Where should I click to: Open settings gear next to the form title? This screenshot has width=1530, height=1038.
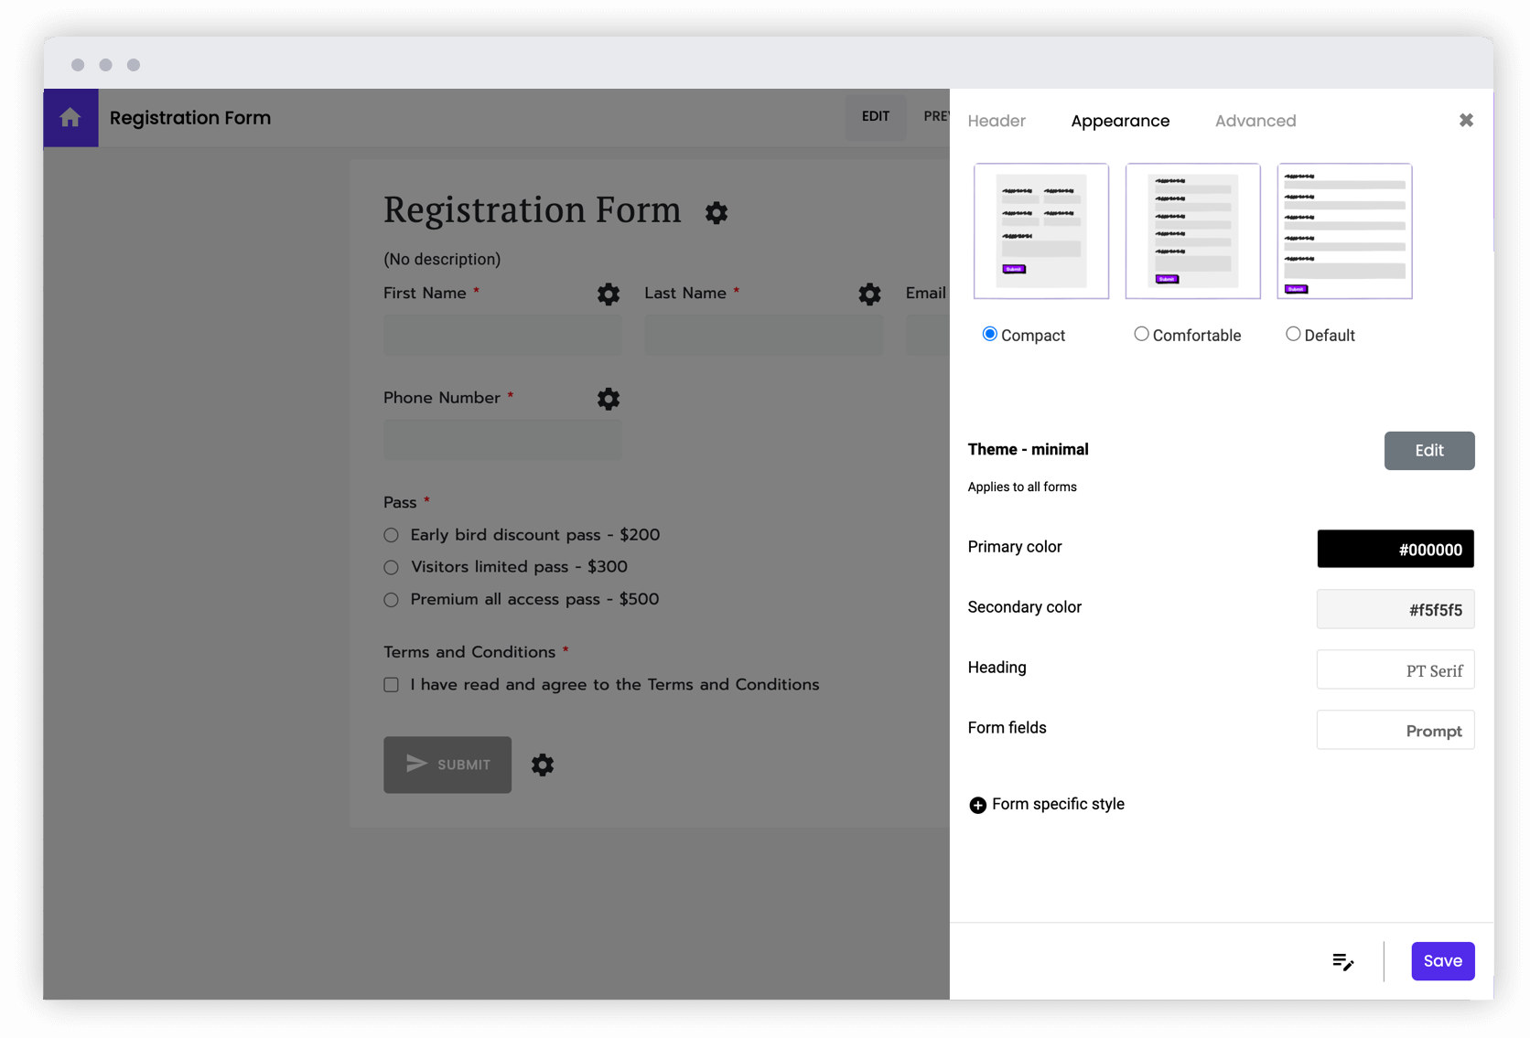coord(717,213)
